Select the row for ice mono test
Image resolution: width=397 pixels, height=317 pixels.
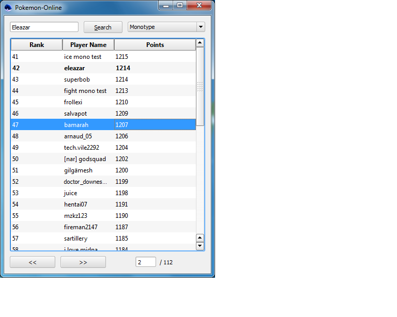[x=103, y=57]
